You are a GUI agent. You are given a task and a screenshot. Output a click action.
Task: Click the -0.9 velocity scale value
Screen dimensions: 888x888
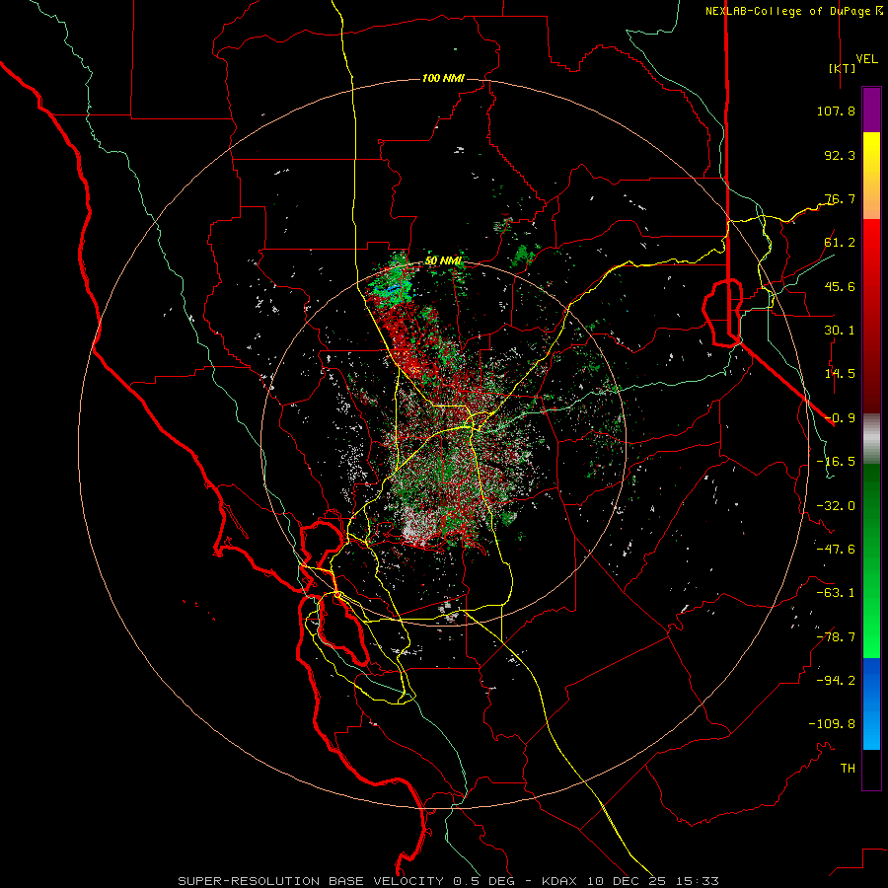click(x=840, y=418)
